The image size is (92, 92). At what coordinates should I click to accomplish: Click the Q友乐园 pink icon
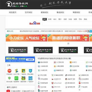(39, 87)
